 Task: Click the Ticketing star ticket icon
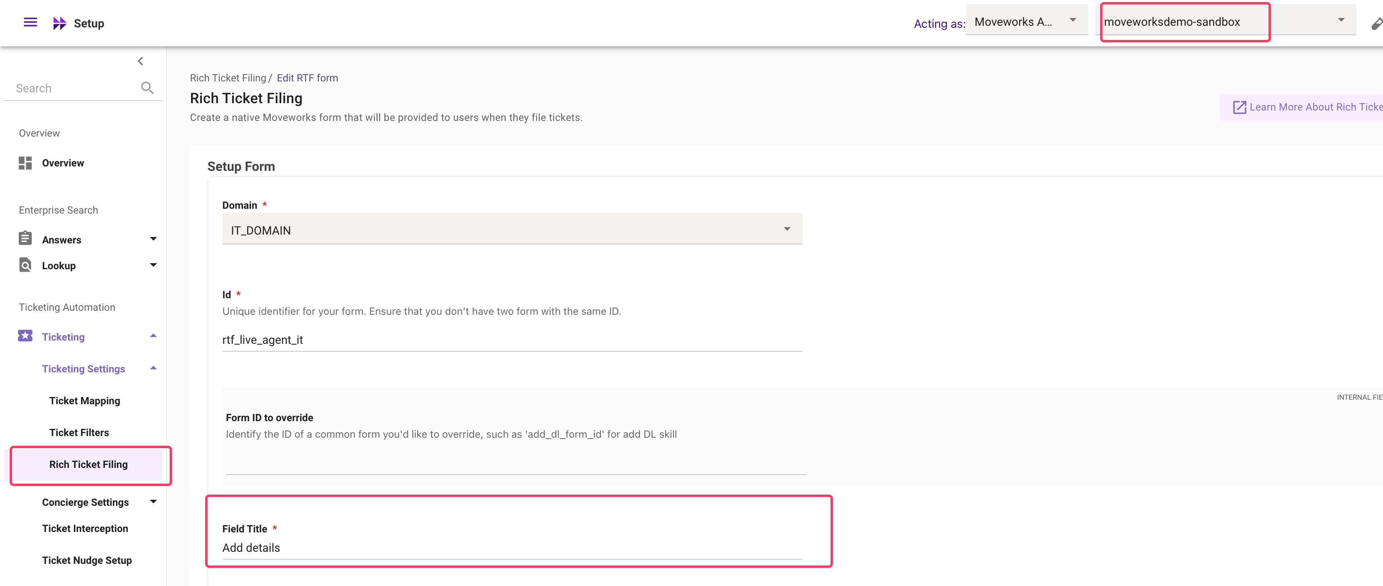pos(25,336)
